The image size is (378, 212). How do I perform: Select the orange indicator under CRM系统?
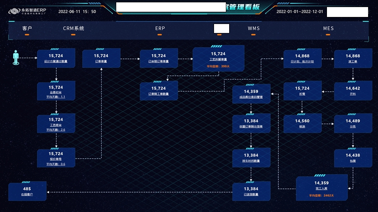pos(74,34)
